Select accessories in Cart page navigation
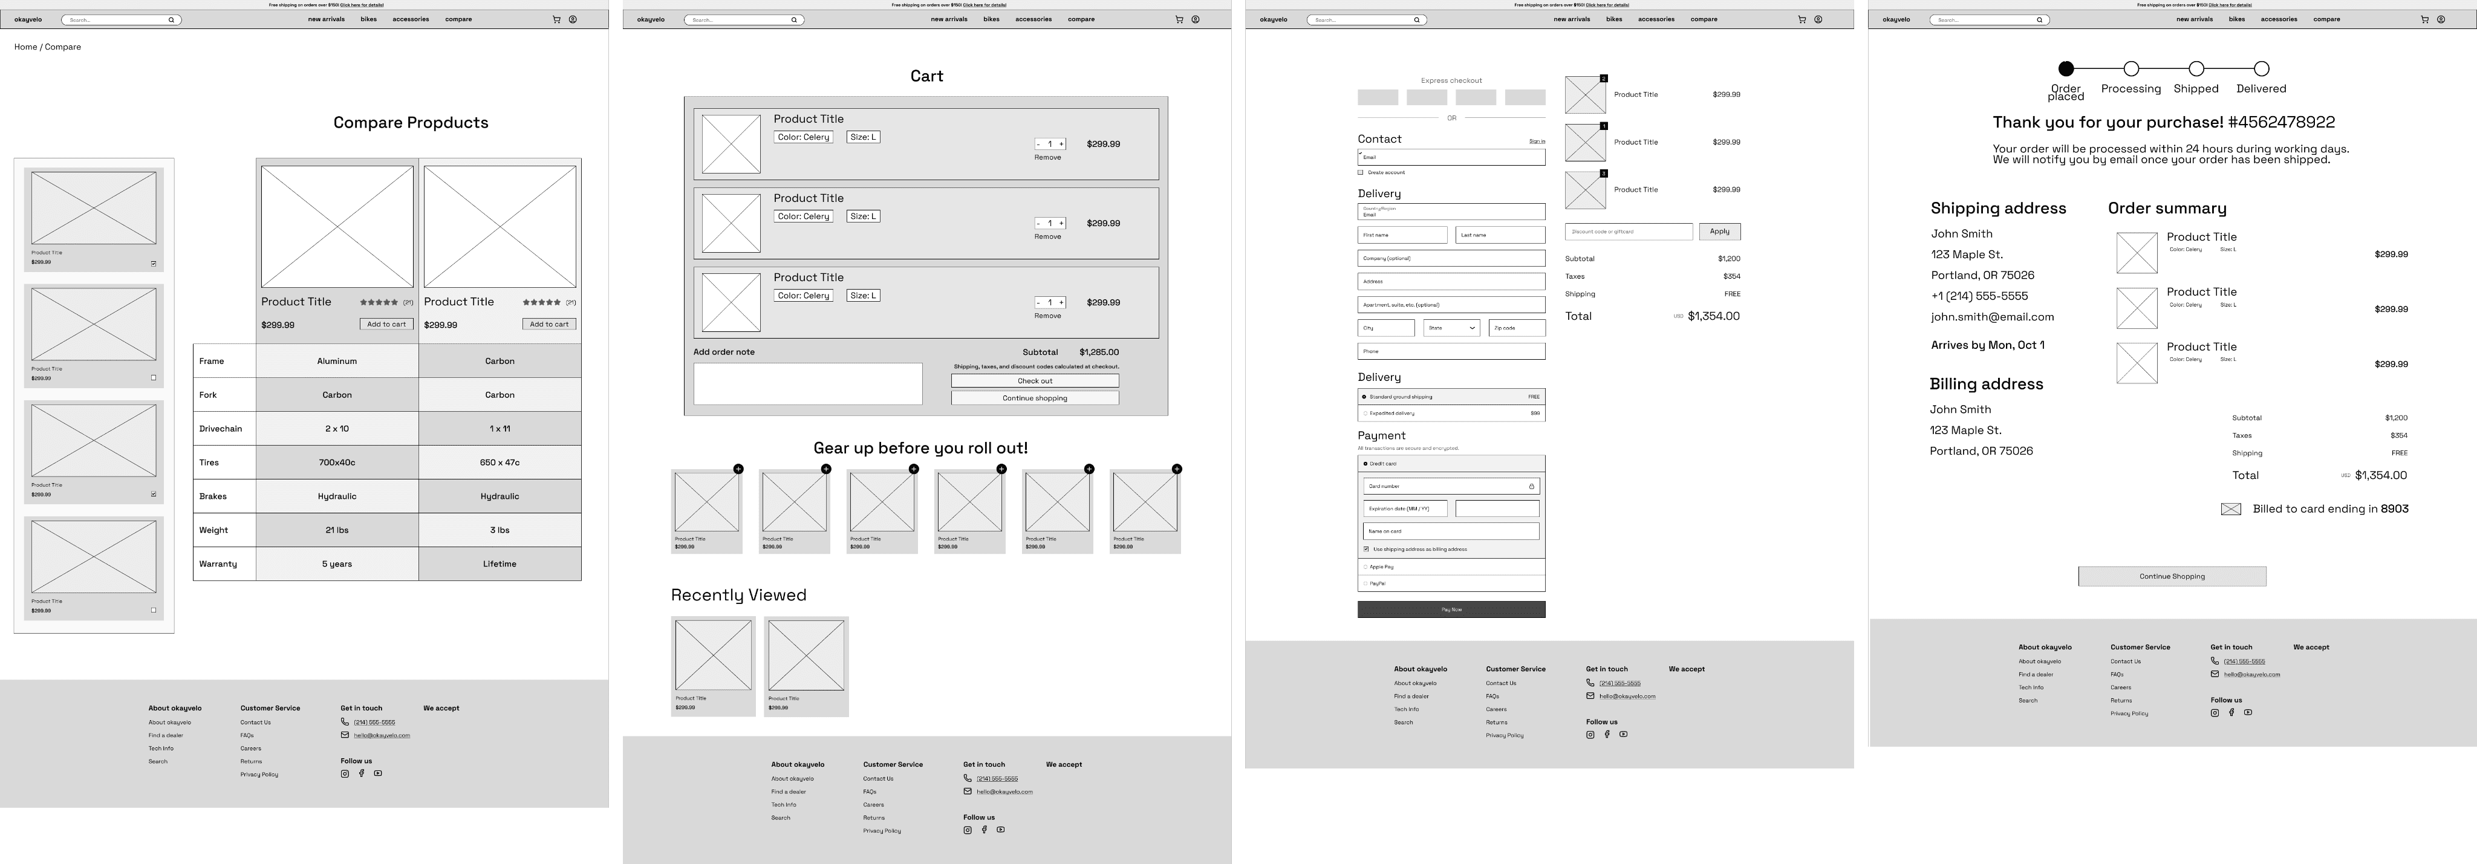The width and height of the screenshot is (2477, 864). pos(1033,19)
